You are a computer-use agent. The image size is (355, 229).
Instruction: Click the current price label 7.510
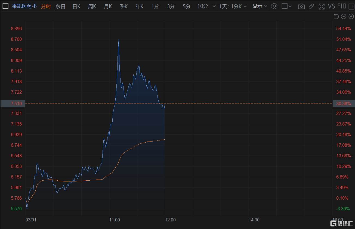coord(16,103)
